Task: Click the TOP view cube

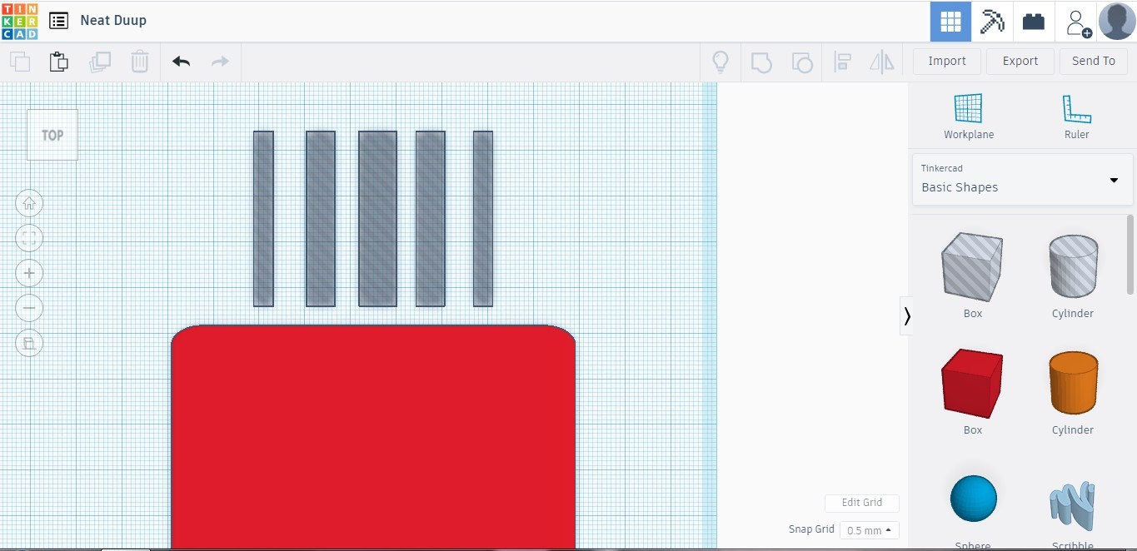Action: (x=52, y=135)
